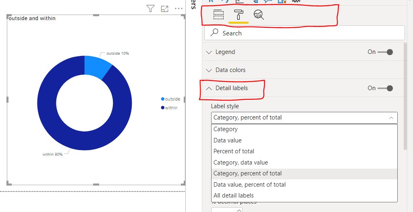This screenshot has width=413, height=212.
Task: Choose Percent of total option
Action: click(x=304, y=151)
